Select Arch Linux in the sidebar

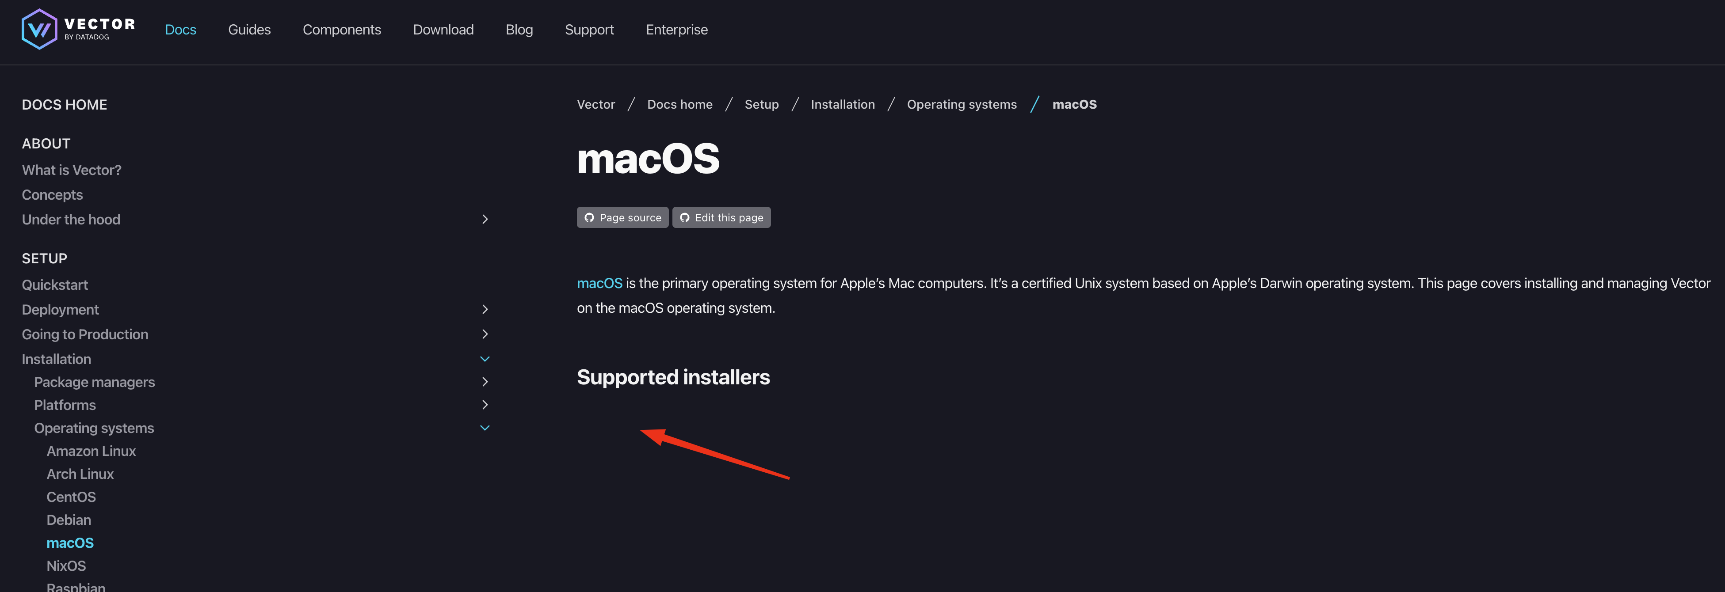(x=80, y=474)
